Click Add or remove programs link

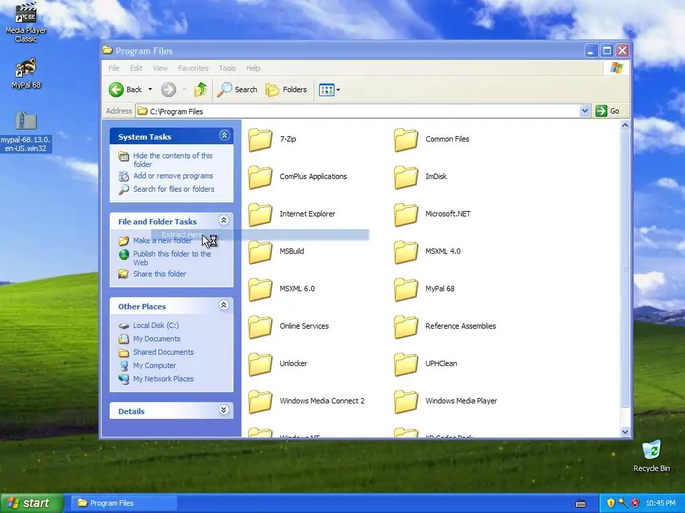(x=173, y=176)
